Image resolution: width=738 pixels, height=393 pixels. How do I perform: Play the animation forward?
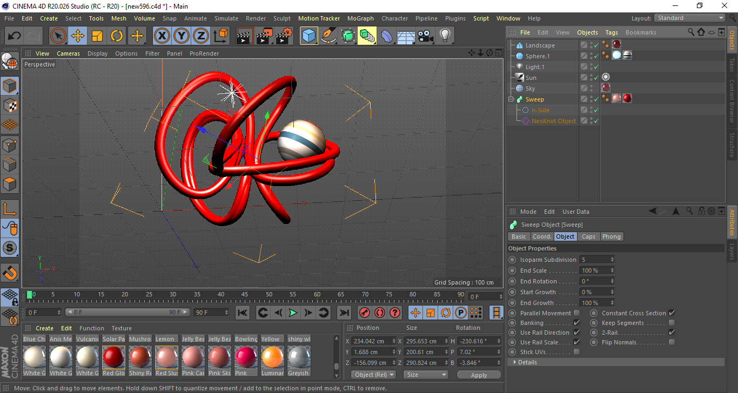coord(293,313)
